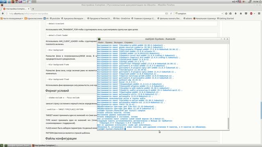The height and width of the screenshot is (147, 262).
Task: Switch to Настройка Compton taskbar entry
Action: [45, 145]
